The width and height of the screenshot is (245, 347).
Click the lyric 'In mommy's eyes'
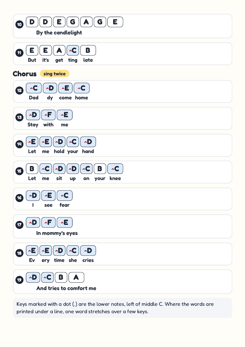[x=57, y=233]
